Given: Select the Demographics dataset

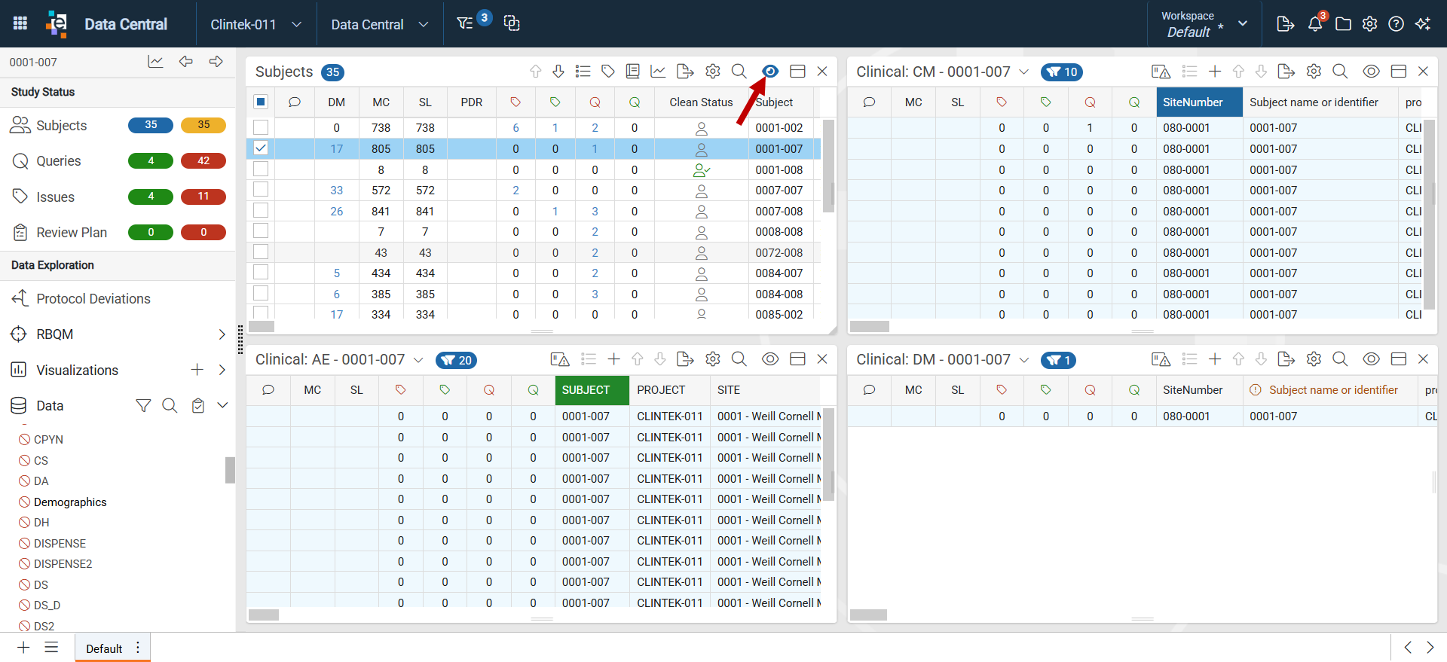Looking at the screenshot, I should pos(70,502).
